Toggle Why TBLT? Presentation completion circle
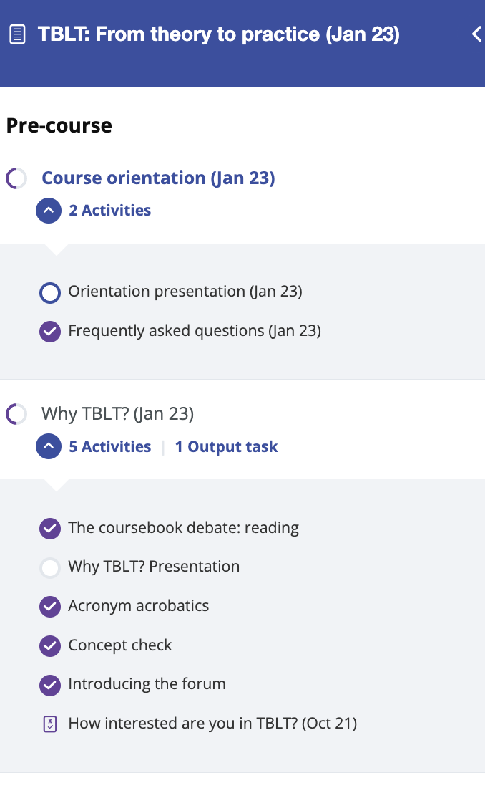 [x=50, y=568]
